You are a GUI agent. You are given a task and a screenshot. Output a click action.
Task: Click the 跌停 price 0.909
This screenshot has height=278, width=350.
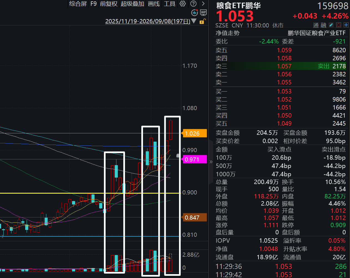pos(338,225)
